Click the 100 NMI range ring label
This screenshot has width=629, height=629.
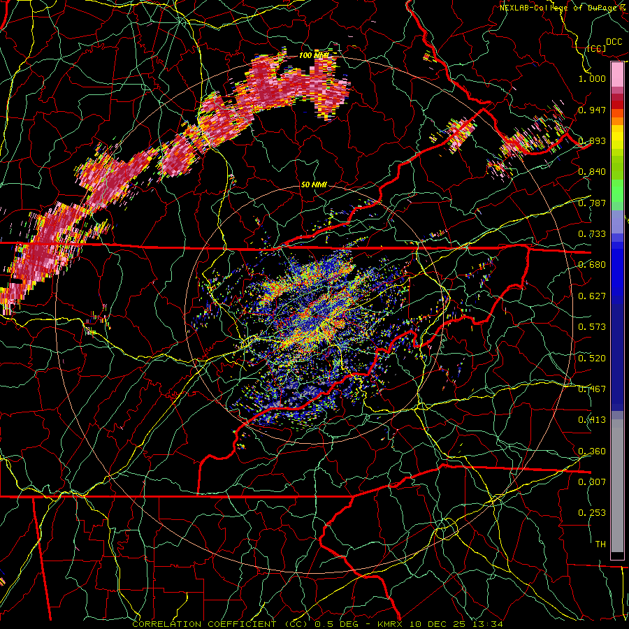point(314,55)
